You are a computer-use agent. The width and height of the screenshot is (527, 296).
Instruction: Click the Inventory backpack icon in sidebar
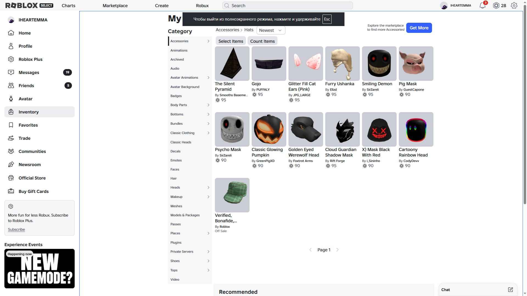pos(11,112)
